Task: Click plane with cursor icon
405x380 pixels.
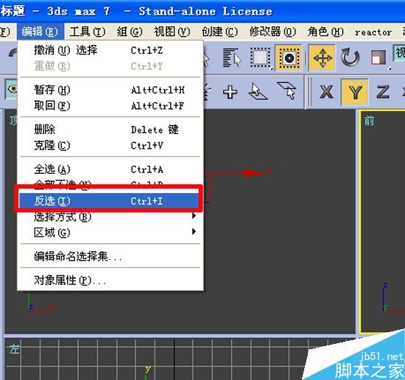Action: [x=258, y=91]
